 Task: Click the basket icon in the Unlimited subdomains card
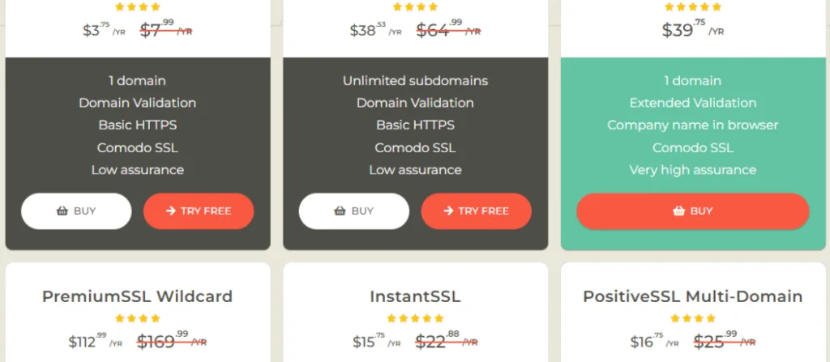[340, 211]
